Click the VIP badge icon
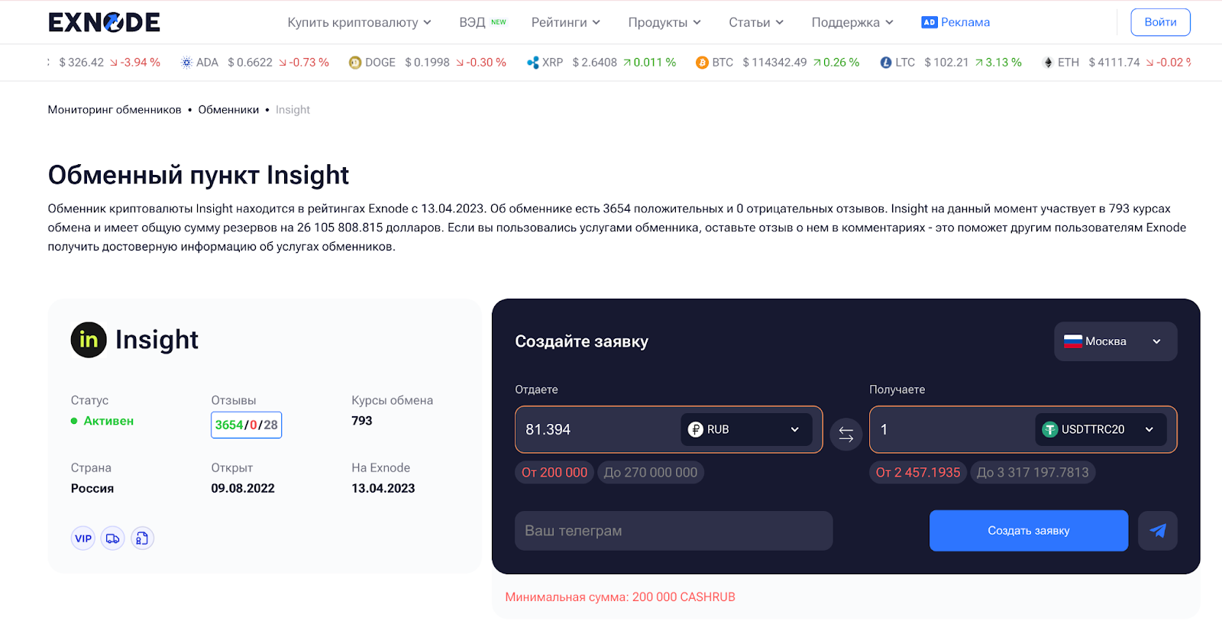The height and width of the screenshot is (640, 1222). coord(83,538)
